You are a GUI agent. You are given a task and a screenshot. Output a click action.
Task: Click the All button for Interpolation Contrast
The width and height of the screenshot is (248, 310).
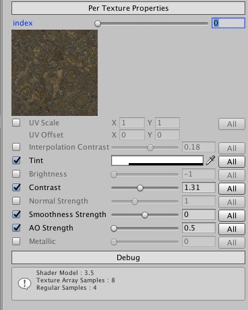[232, 148]
